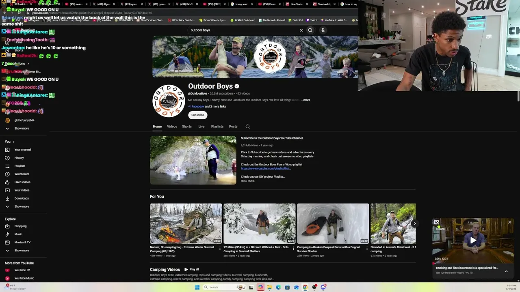The width and height of the screenshot is (520, 292).
Task: Open the Funny Video playlist link
Action: pyautogui.click(x=266, y=169)
